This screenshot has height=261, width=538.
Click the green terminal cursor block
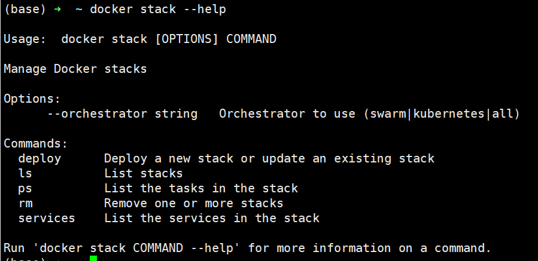click(93, 259)
